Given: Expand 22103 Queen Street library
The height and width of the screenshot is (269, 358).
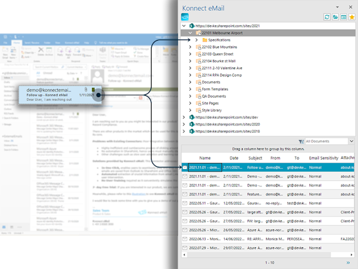Looking at the screenshot, I should point(190,54).
